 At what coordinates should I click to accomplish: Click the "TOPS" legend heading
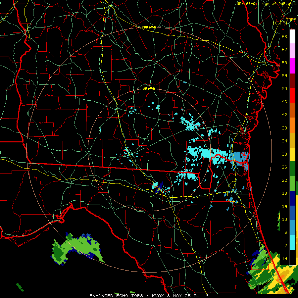coord(291,20)
